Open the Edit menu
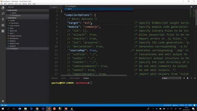Screen dimensions: 197x111 point(5,4)
